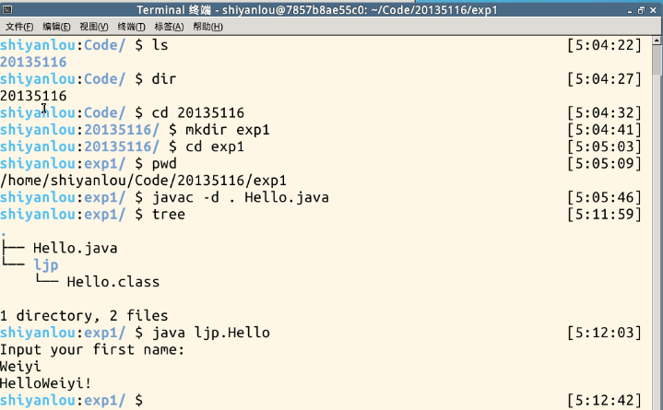The image size is (663, 410).
Task: Click the timestamp [5:05:09]
Action: coord(604,164)
